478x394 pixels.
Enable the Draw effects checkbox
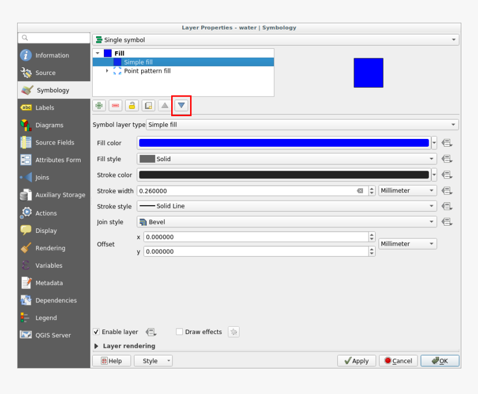[x=180, y=332]
